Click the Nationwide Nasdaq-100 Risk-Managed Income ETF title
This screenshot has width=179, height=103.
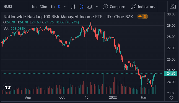coord(53,17)
